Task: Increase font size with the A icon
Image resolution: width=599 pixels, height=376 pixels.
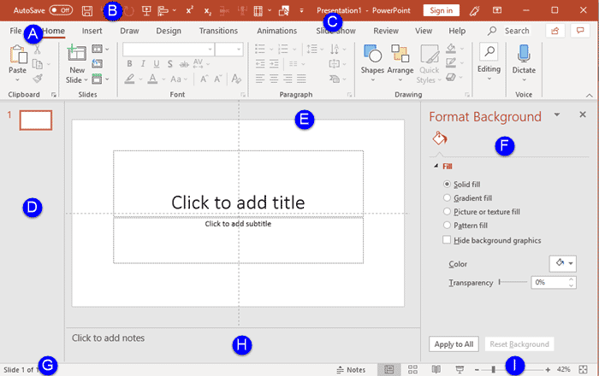Action: click(x=205, y=79)
